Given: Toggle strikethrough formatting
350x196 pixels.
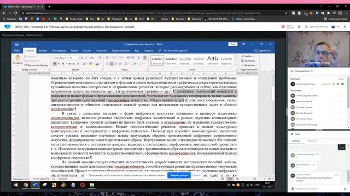Looking at the screenshot, I should (69, 64).
